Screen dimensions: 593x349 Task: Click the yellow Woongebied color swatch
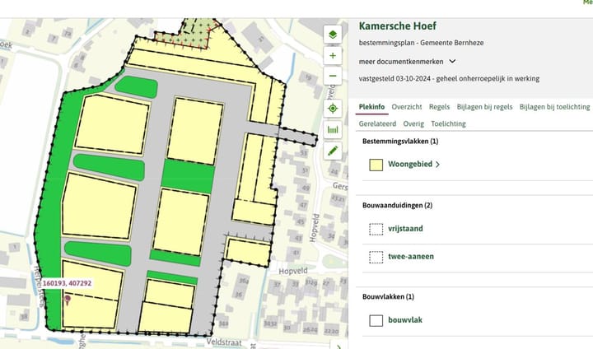tap(376, 165)
